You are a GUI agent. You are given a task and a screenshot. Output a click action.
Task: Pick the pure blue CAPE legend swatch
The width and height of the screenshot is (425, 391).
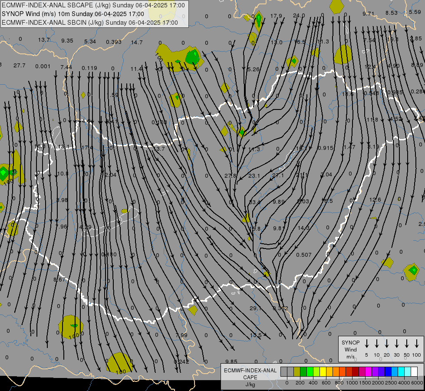pos(388,372)
